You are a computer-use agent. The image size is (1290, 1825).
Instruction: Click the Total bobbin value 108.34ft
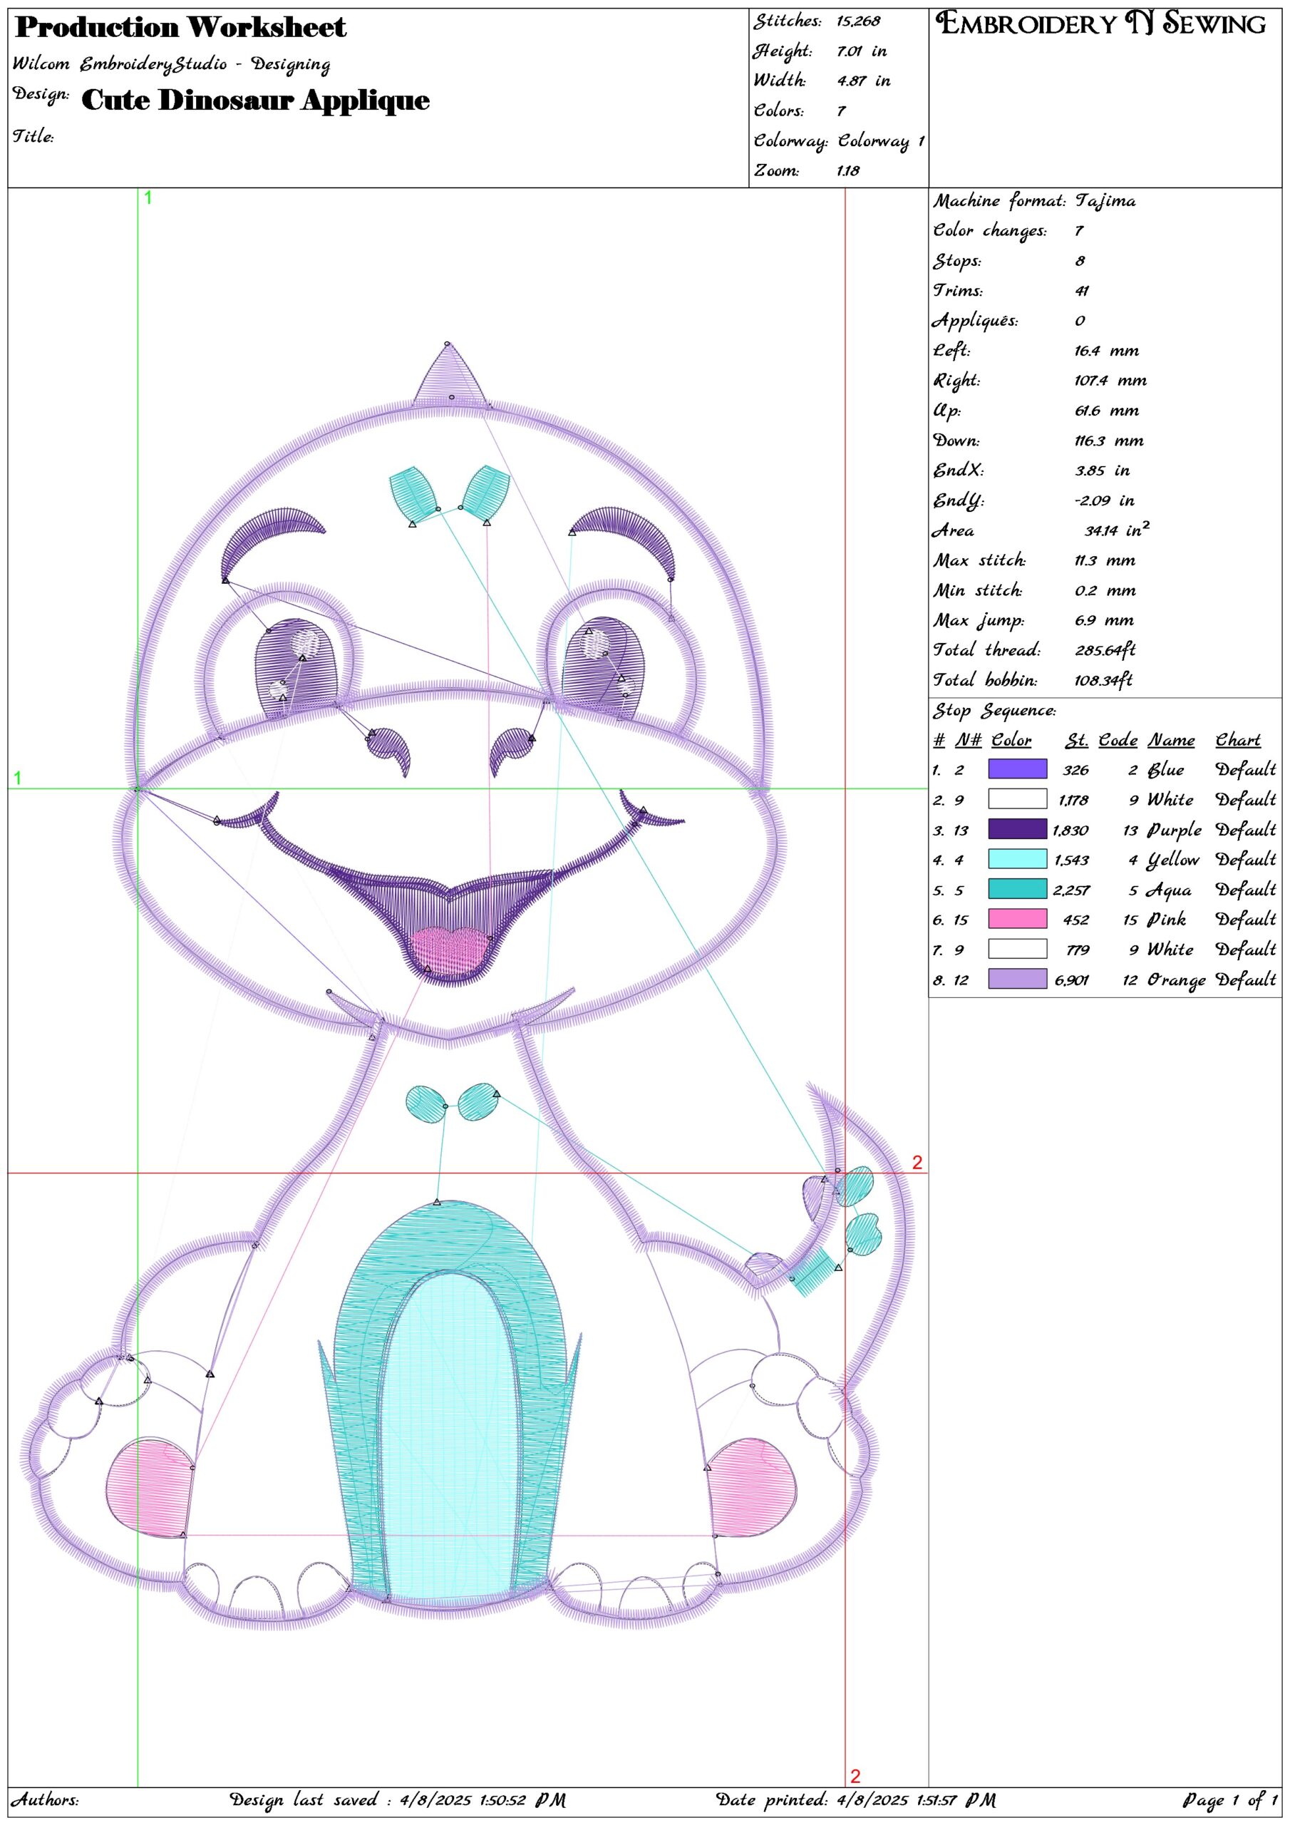pyautogui.click(x=1103, y=680)
